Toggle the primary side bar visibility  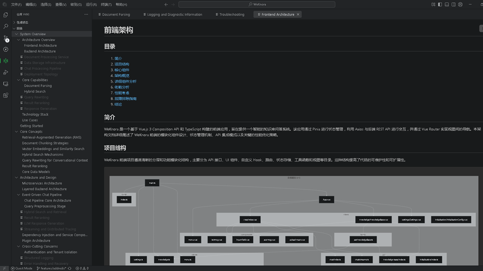[440, 4]
